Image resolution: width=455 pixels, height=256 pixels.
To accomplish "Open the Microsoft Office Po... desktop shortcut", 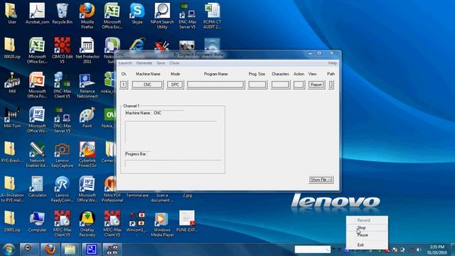I will tap(37, 85).
